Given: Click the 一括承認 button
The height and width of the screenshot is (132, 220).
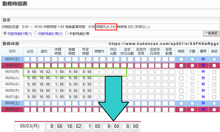Looking at the screenshot, I should pyautogui.click(x=211, y=33).
